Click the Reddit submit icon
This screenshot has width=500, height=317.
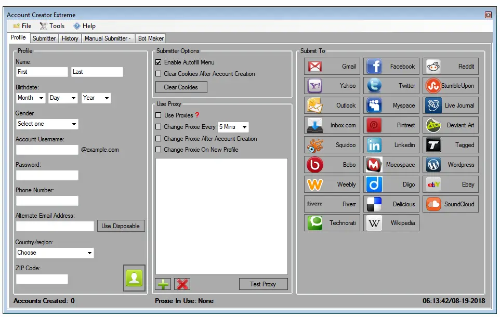(450, 66)
